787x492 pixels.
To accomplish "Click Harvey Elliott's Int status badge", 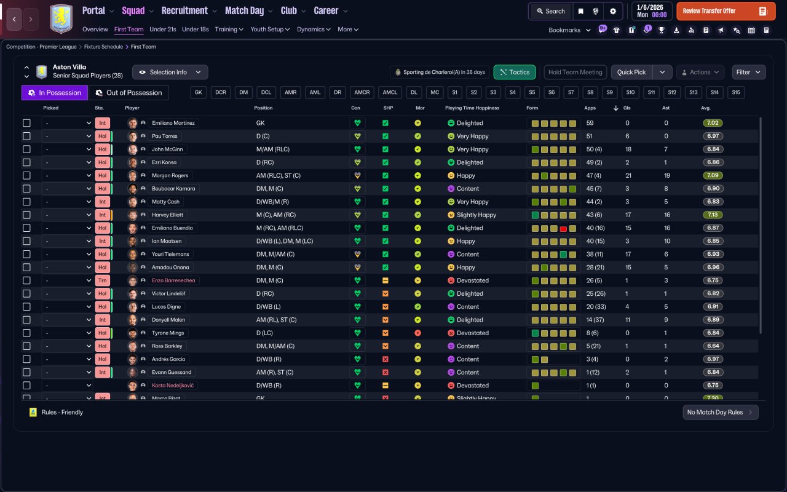I will [x=103, y=215].
